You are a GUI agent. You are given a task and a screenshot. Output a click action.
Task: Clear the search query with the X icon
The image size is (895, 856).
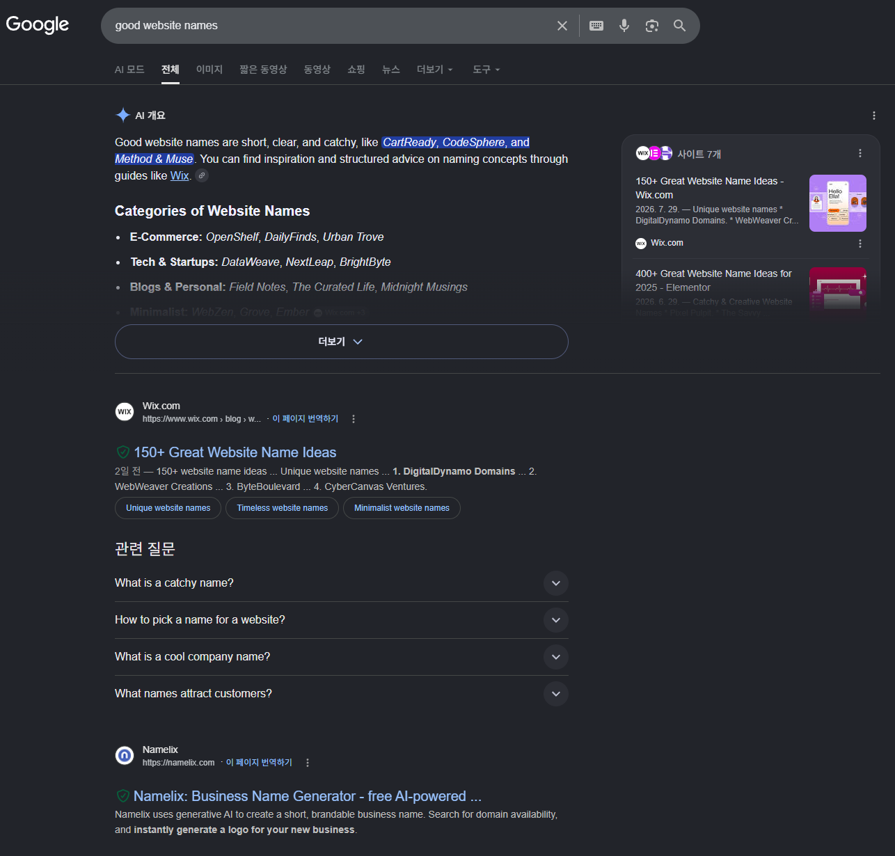(562, 26)
